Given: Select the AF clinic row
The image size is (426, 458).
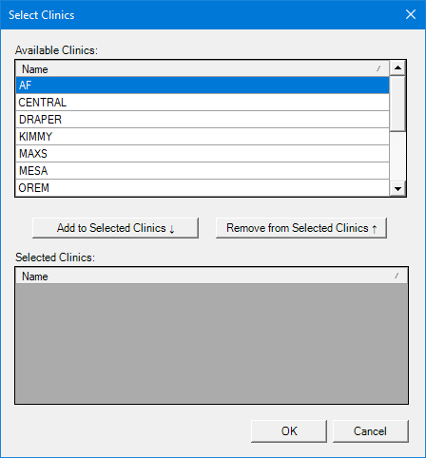Looking at the screenshot, I should pyautogui.click(x=203, y=86).
